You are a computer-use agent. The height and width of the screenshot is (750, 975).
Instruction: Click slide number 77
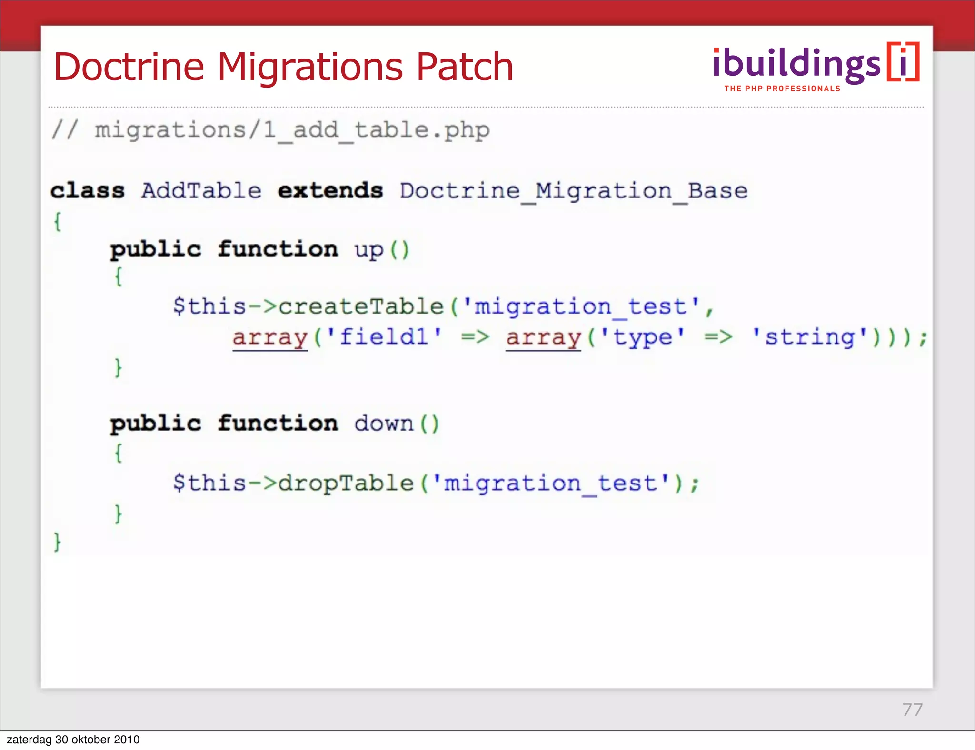(912, 710)
